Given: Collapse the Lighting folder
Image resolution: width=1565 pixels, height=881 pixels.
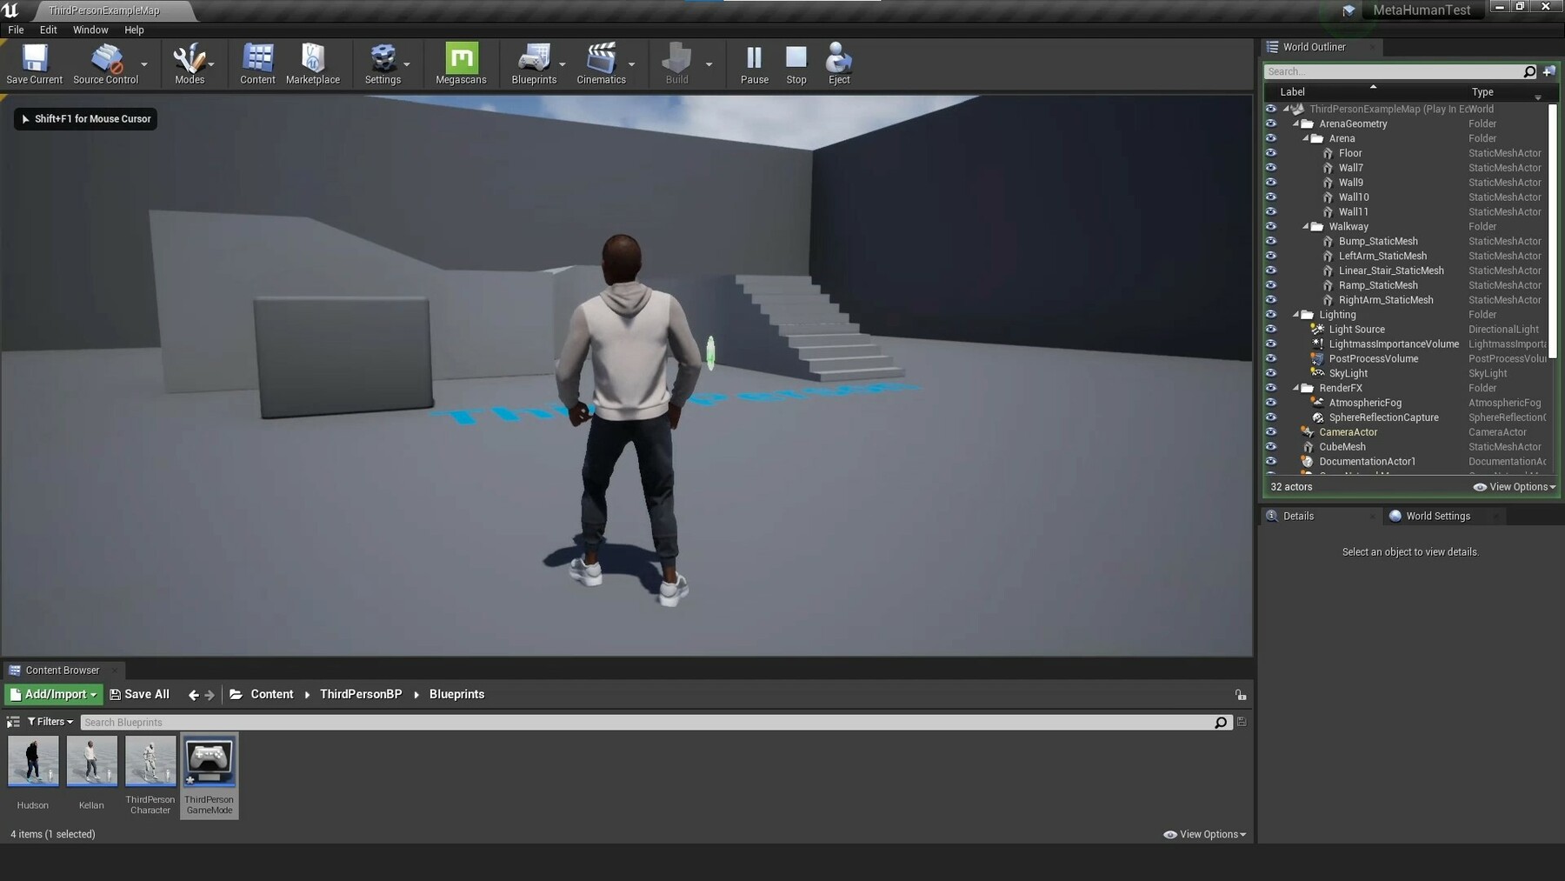Looking at the screenshot, I should pyautogui.click(x=1297, y=315).
